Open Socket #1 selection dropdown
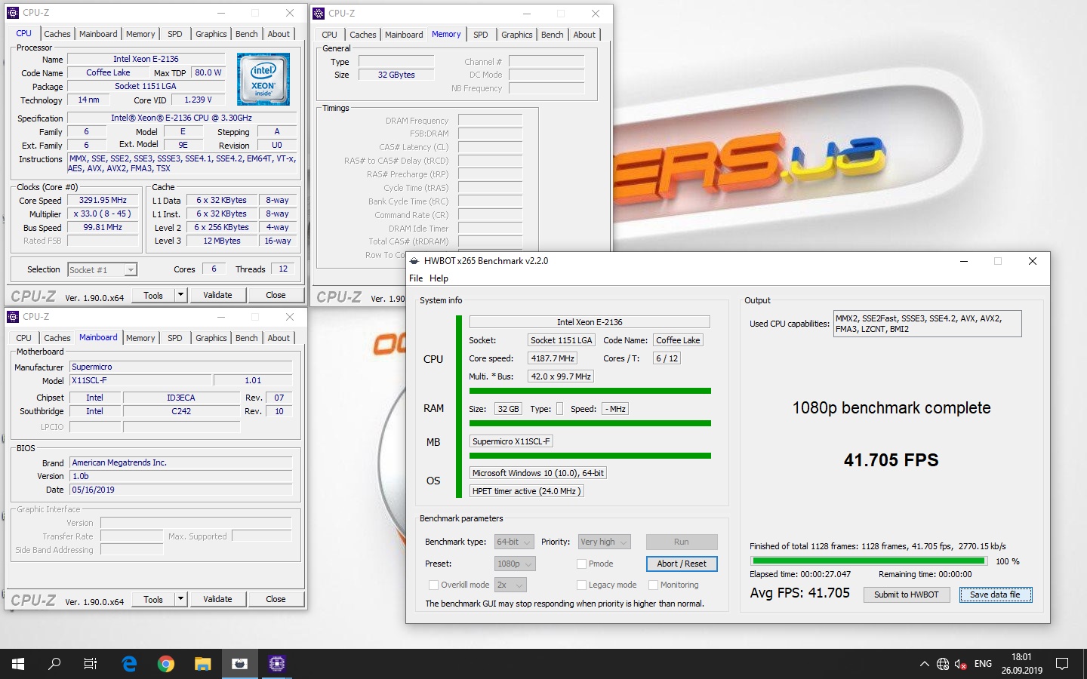The width and height of the screenshot is (1087, 679). click(102, 269)
